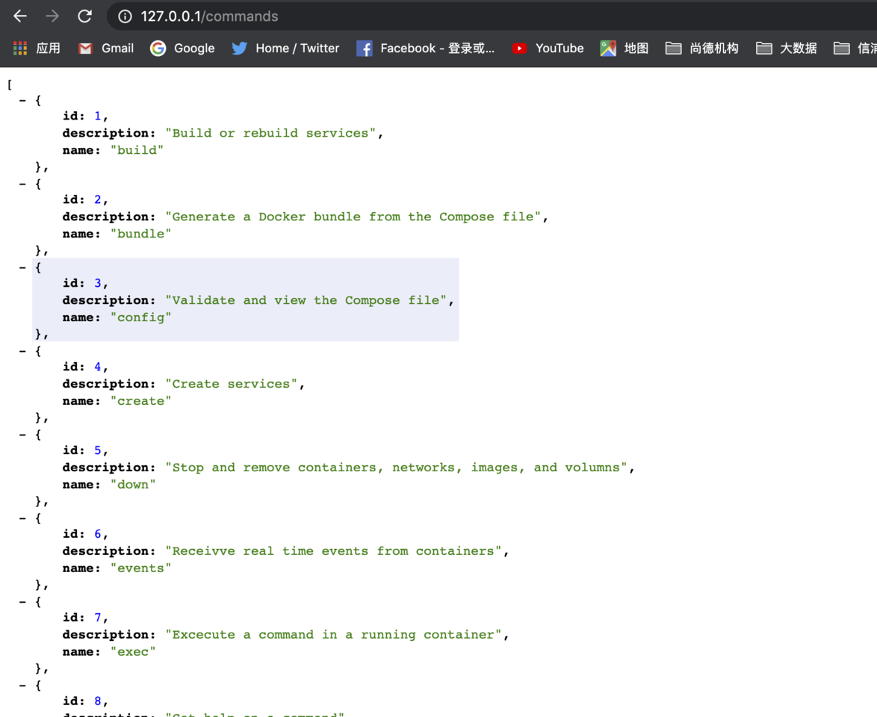This screenshot has width=877, height=717.
Task: Click the id value 7
Action: [98, 618]
